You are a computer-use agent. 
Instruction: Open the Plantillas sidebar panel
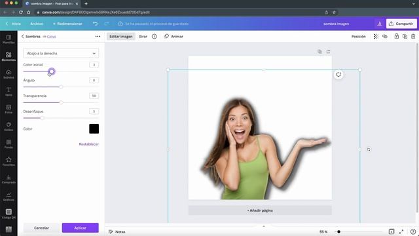tap(9, 39)
